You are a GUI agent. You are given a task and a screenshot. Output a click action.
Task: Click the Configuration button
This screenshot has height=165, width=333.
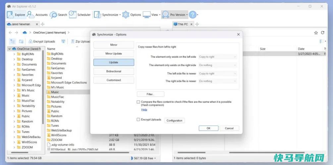tap(174, 120)
